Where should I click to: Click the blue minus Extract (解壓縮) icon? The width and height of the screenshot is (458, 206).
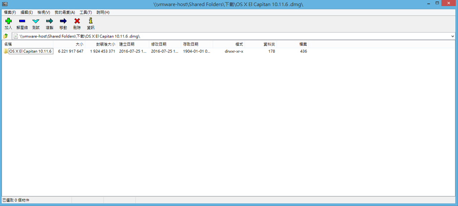coord(22,21)
